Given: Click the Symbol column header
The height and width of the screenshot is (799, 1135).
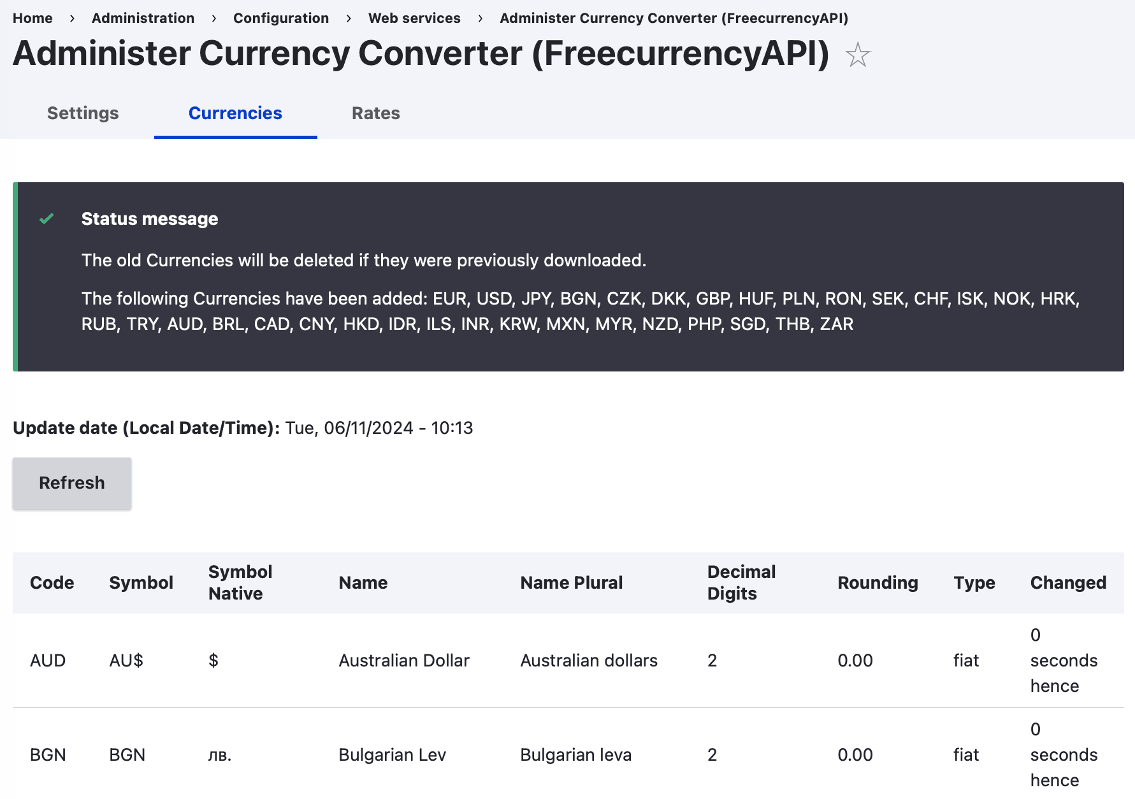Looking at the screenshot, I should 141,582.
